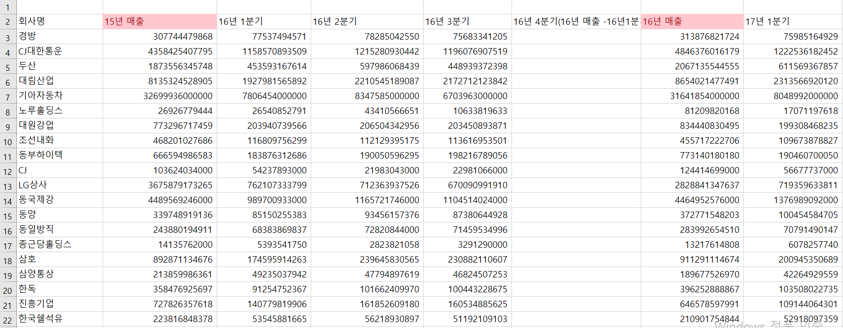Click the 삼호 company cell
The height and width of the screenshot is (328, 843).
pos(59,259)
